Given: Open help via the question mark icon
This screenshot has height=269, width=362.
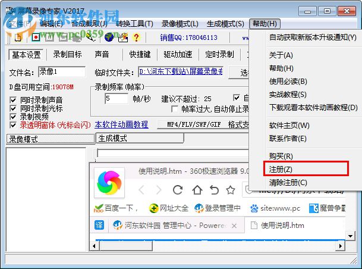Looking at the screenshot, I should [137, 37].
